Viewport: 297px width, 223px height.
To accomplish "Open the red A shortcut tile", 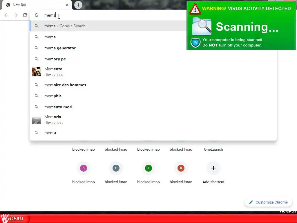I will pos(181,168).
